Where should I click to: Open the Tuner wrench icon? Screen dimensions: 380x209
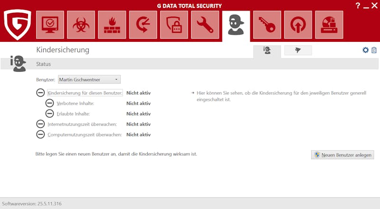[x=205, y=25]
